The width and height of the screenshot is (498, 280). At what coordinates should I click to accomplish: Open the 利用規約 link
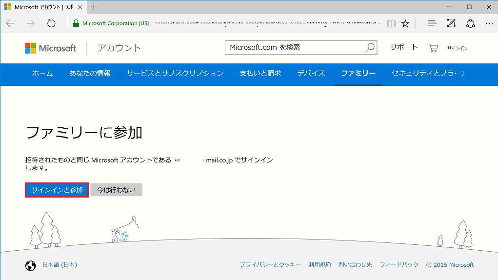319,265
